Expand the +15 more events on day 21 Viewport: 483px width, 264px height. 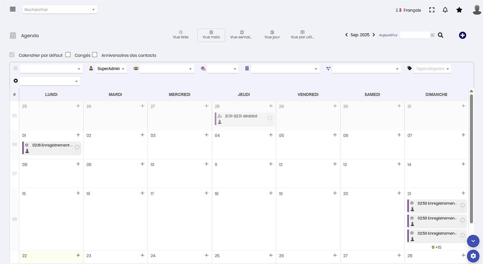(x=437, y=247)
